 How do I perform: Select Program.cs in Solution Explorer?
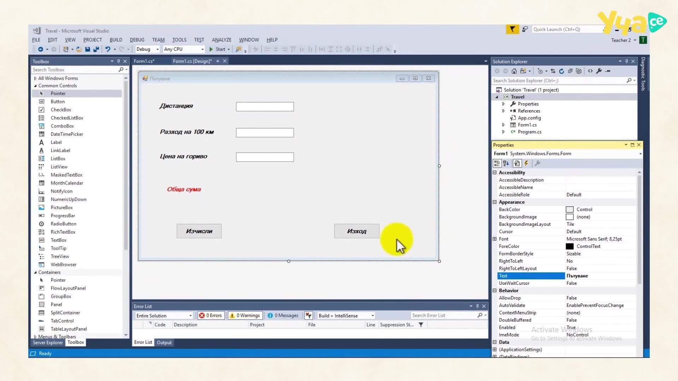tap(529, 132)
